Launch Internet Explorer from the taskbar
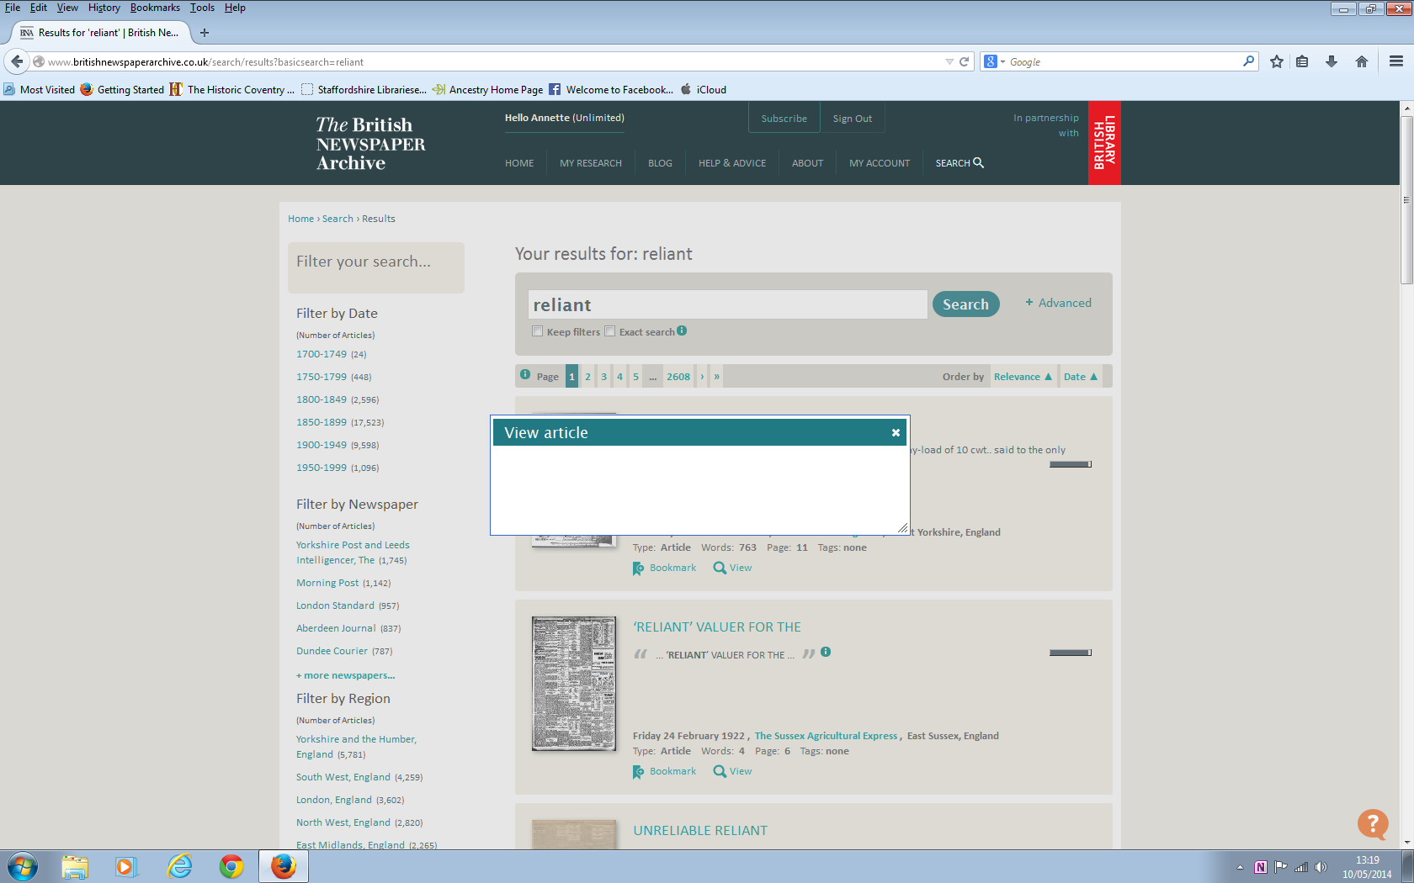Image resolution: width=1414 pixels, height=883 pixels. [179, 866]
